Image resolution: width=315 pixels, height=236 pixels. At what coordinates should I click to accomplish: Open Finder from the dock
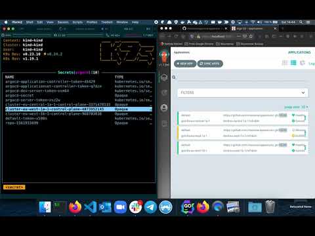45,206
